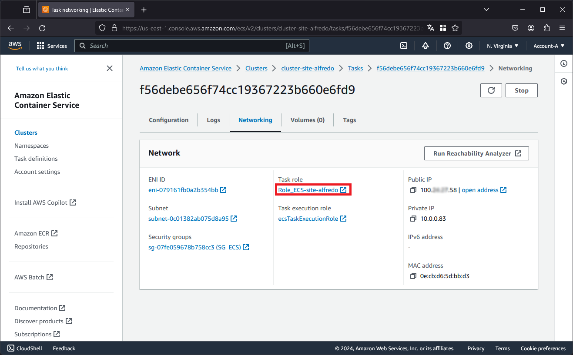
Task: Open the Volumes (0) tab
Action: coord(308,120)
